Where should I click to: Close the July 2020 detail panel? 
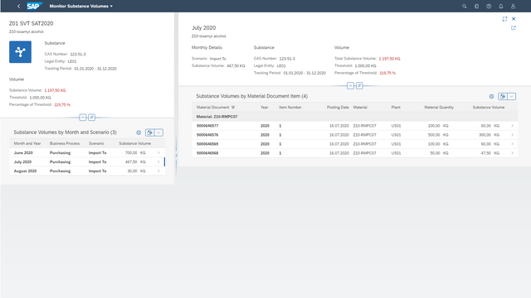click(514, 19)
